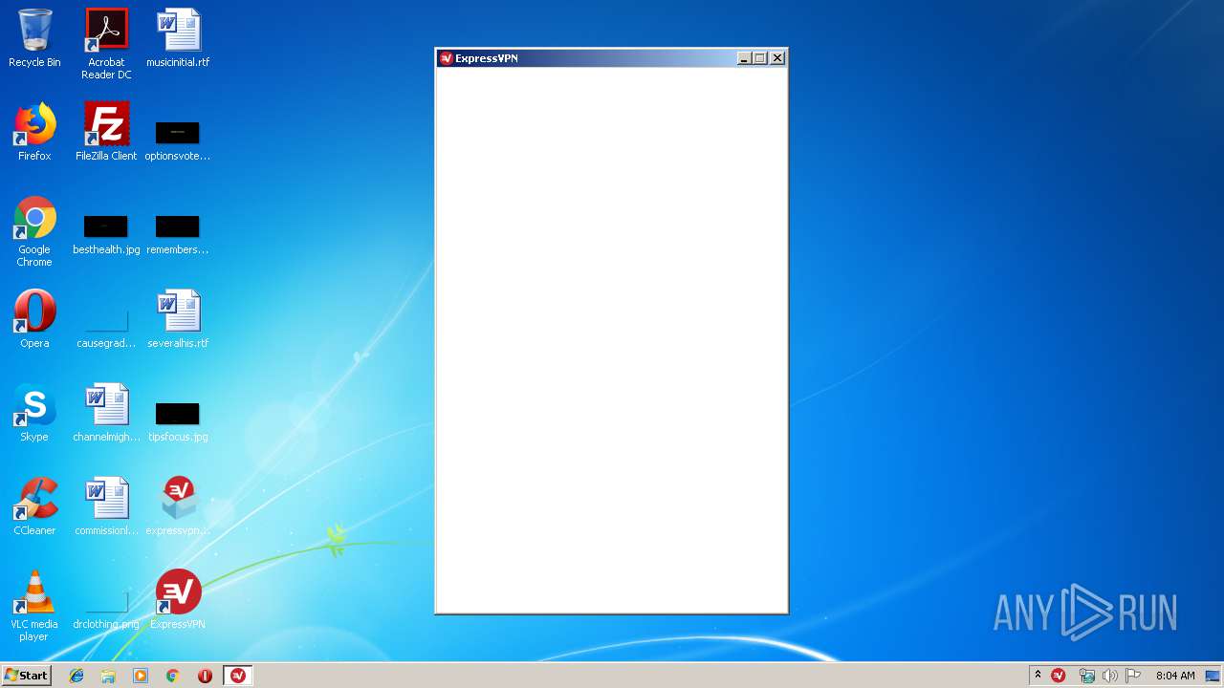The width and height of the screenshot is (1224, 688).
Task: Minimize the ExpressVPN window
Action: 745,58
